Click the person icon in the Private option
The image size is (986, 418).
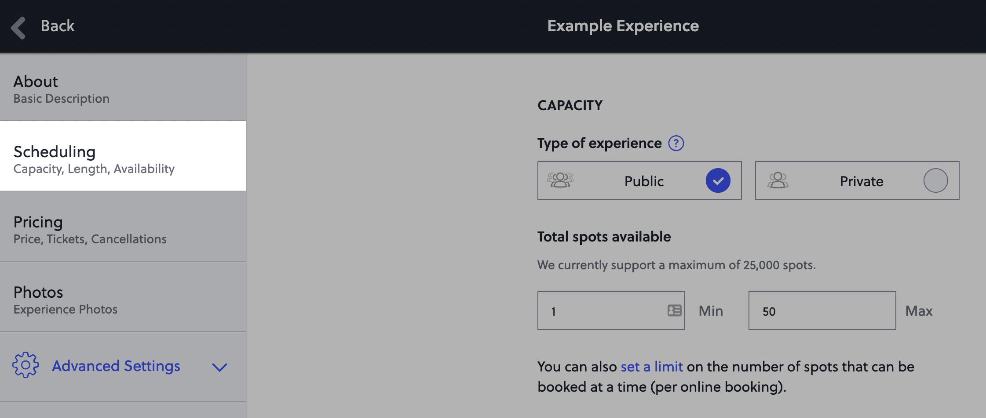(778, 180)
